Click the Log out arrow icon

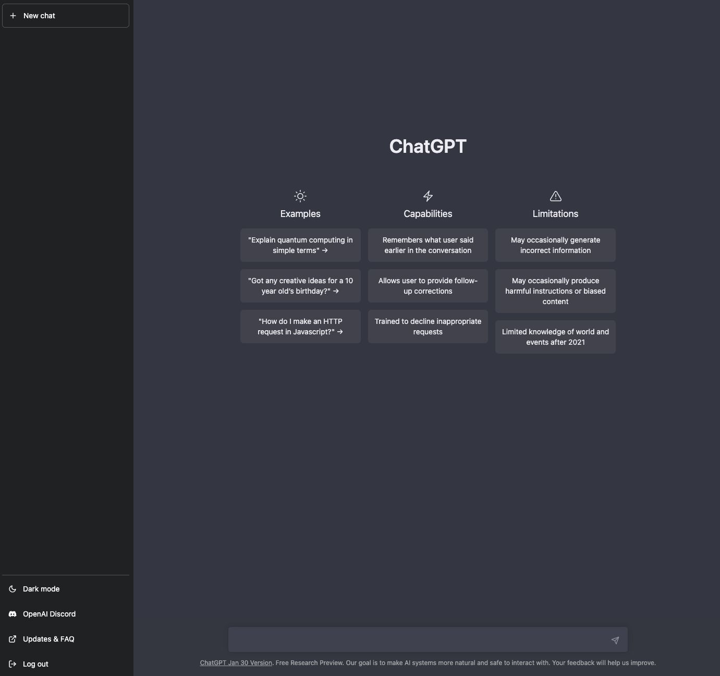13,664
